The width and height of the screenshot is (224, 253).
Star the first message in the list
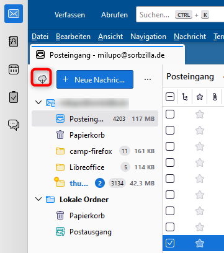pos(200,114)
